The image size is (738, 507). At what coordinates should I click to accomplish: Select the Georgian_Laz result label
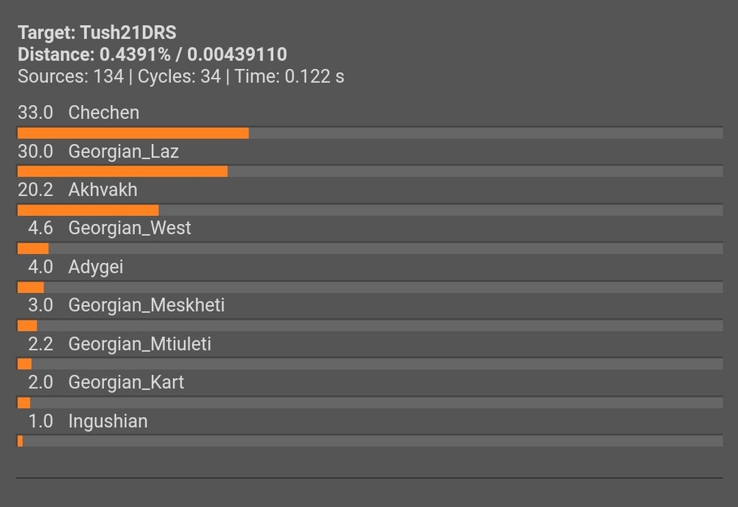pos(123,151)
